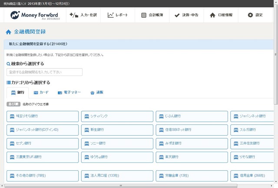Select 住信SBIネット銀行

(x=192, y=130)
